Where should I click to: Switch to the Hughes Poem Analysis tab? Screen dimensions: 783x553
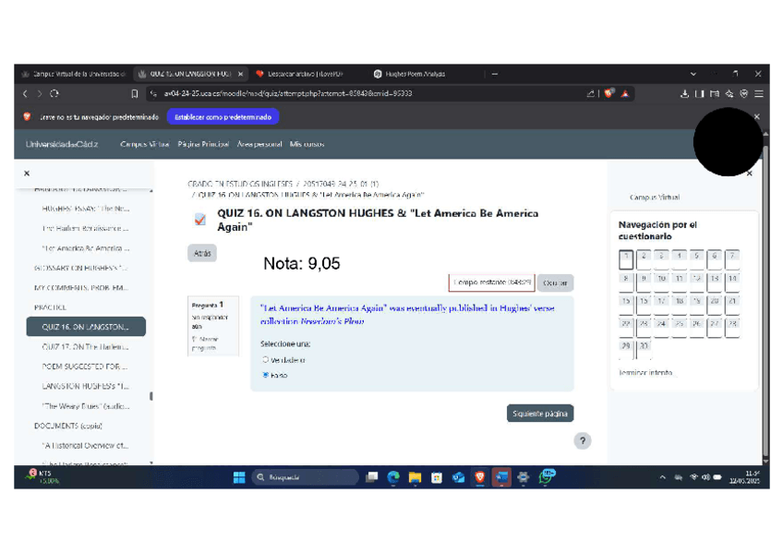[x=416, y=74]
